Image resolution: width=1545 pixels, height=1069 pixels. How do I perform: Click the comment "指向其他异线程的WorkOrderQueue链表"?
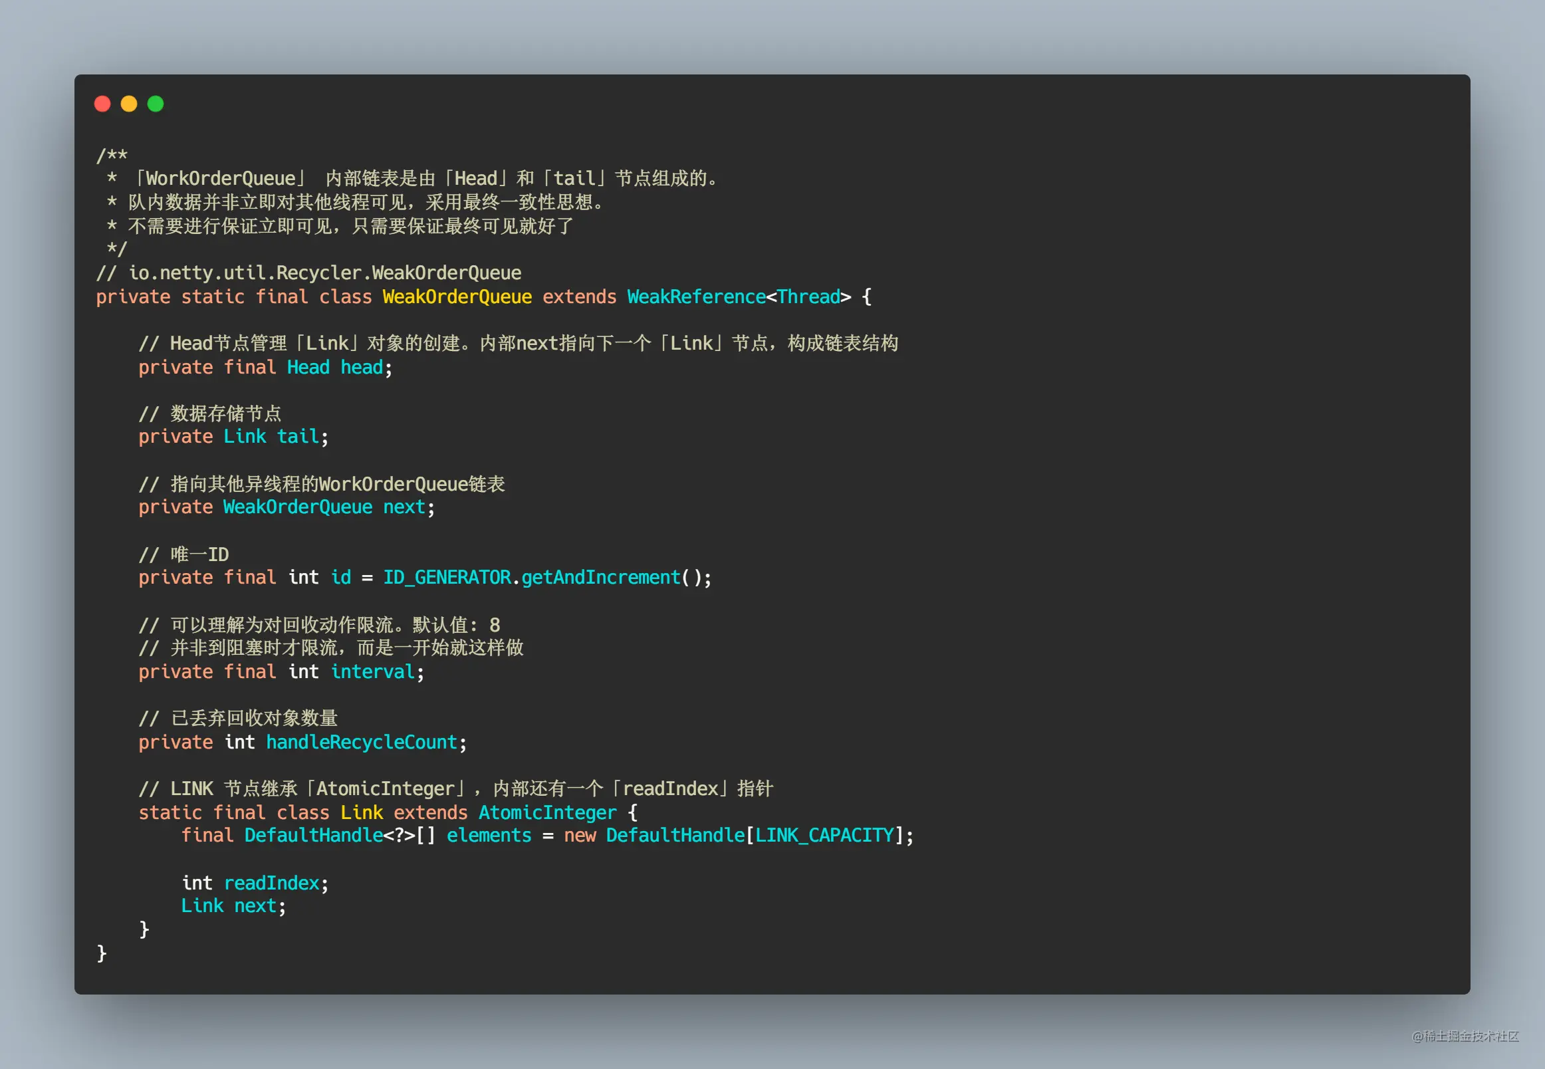pos(338,483)
